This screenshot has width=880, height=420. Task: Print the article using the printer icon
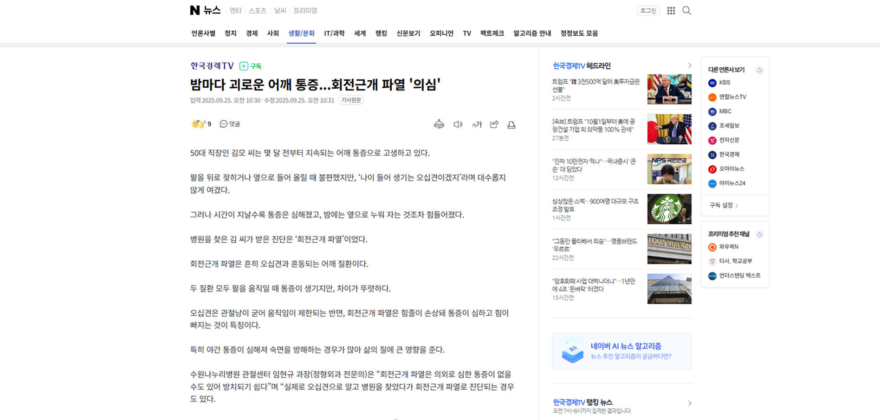[x=511, y=124]
